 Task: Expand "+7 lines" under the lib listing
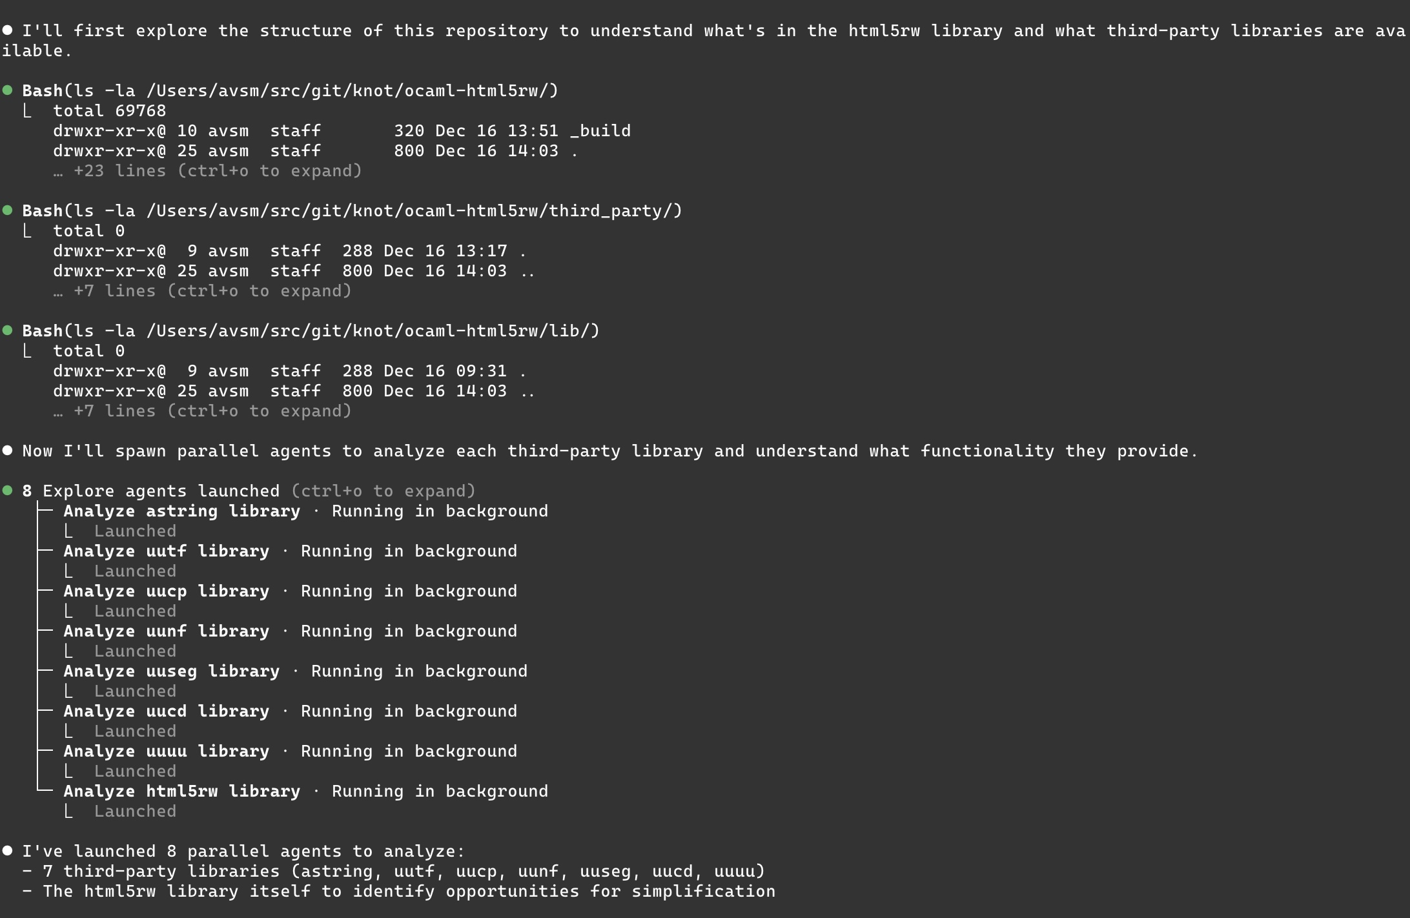click(202, 411)
